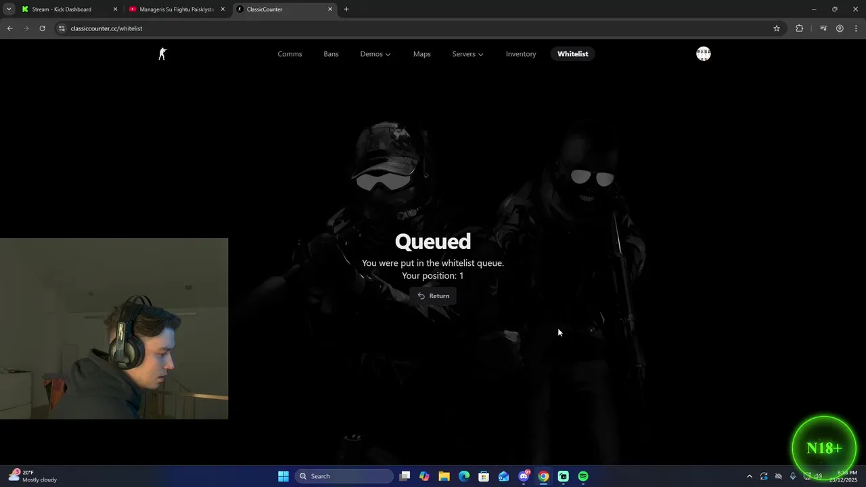Click the ClassicCounter logo icon
This screenshot has height=487, width=866.
click(x=162, y=54)
